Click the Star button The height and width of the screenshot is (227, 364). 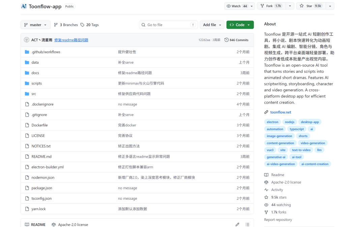pyautogui.click(x=311, y=6)
